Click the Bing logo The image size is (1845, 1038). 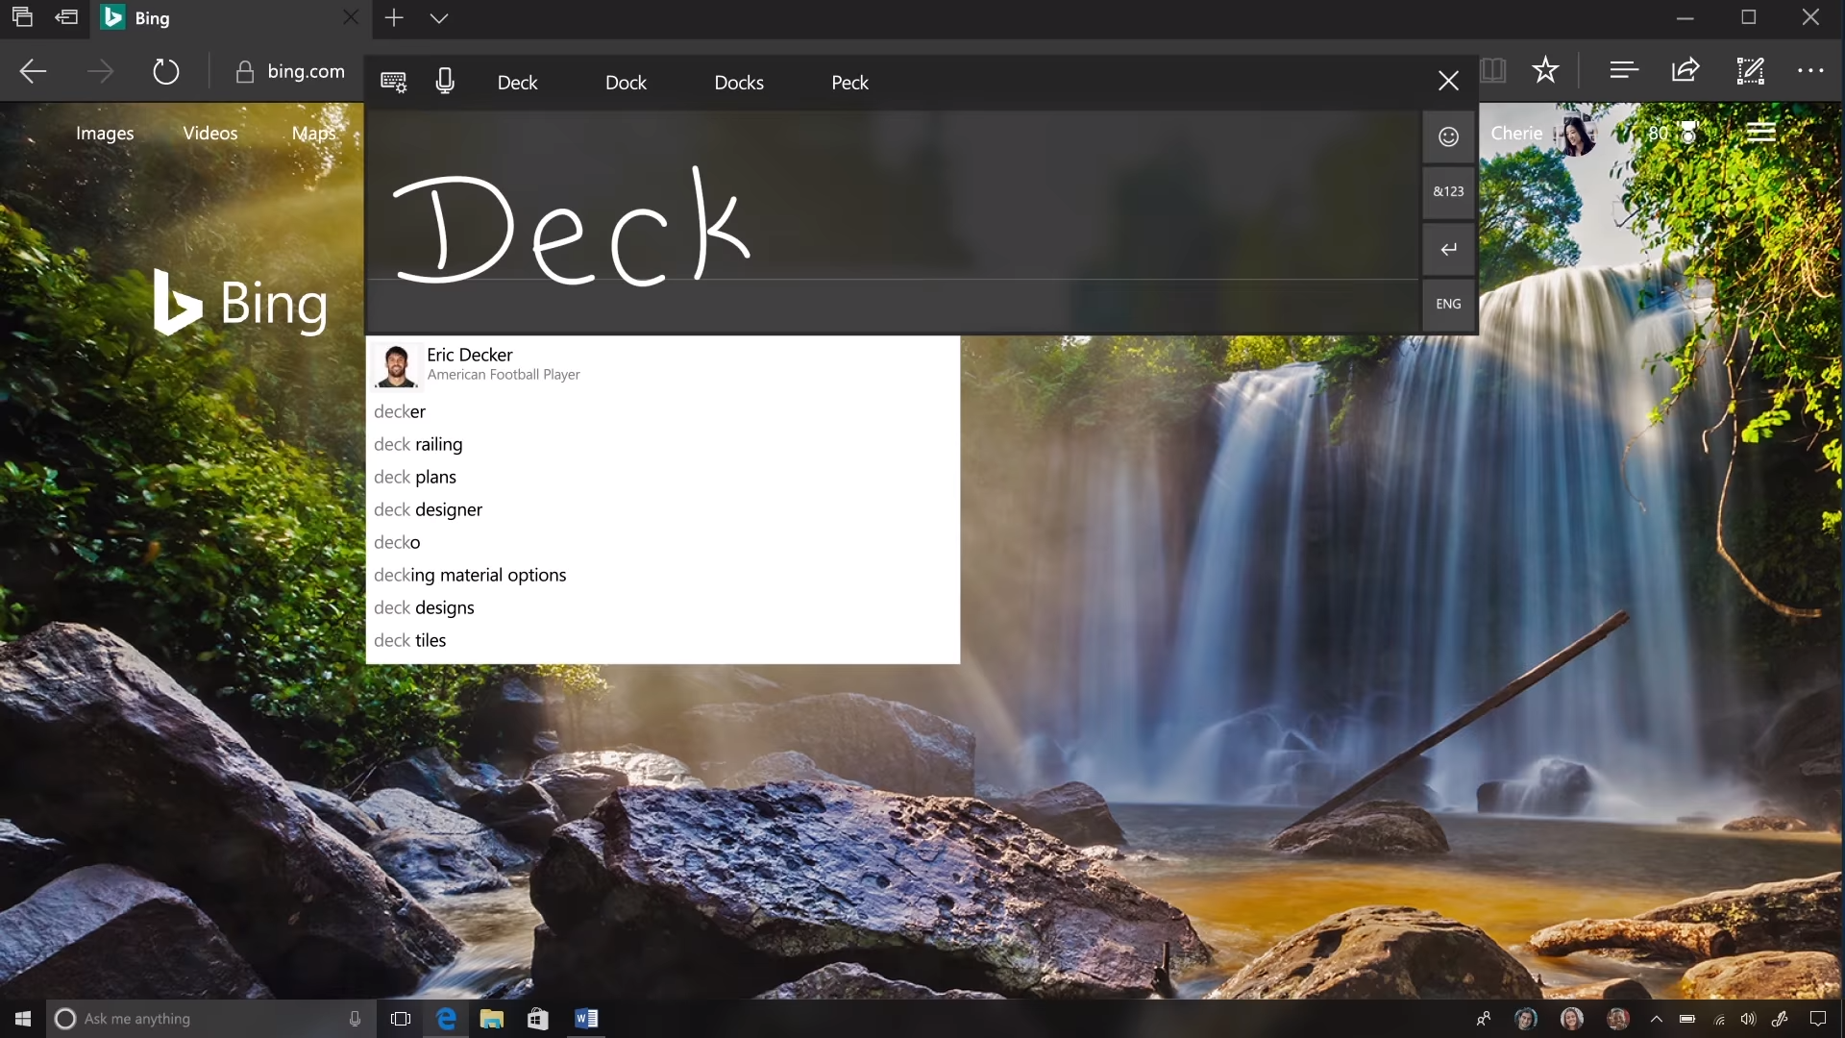point(240,303)
